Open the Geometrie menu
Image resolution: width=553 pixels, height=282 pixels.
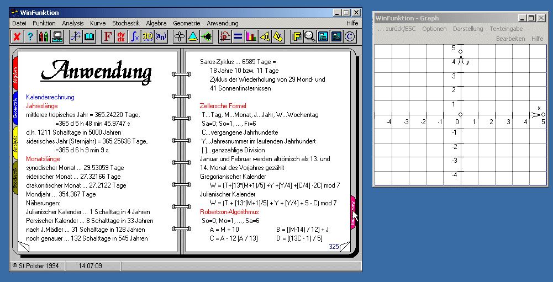click(x=187, y=23)
